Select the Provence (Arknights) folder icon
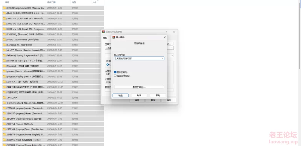Viewport: 301px width, 146px height. 4,40
